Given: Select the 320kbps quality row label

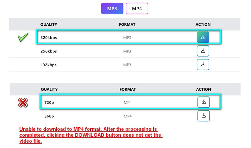Looking at the screenshot, I should [x=49, y=38].
